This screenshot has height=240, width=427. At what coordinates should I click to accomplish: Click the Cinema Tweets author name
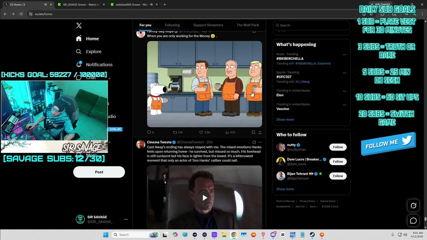[159, 142]
